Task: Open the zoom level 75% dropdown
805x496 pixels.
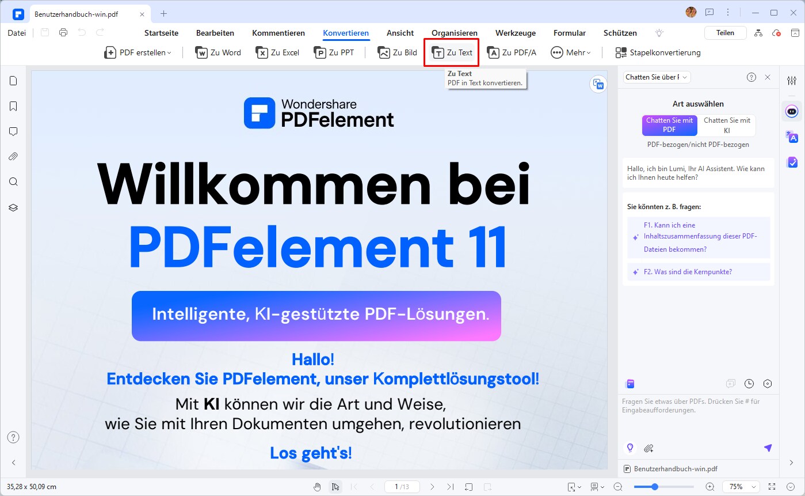Action: (741, 487)
